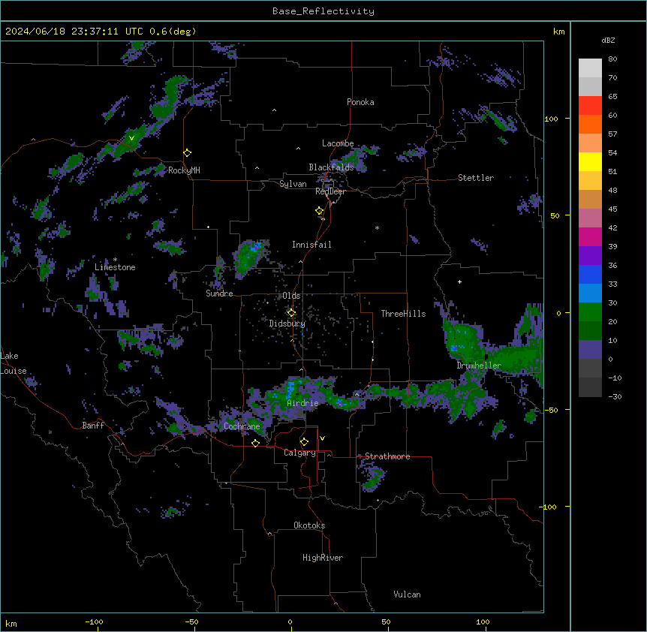Click the yellow V marker northwest of RockyMH
Screen dimensions: 647x632
[x=131, y=138]
